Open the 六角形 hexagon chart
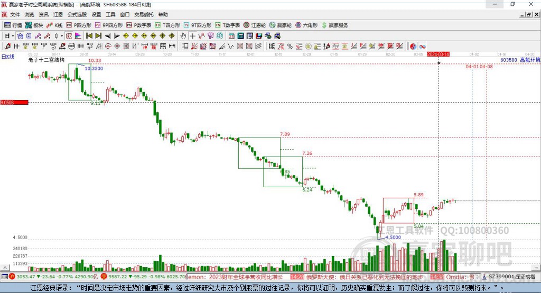The height and width of the screenshot is (293, 541). (x=306, y=25)
